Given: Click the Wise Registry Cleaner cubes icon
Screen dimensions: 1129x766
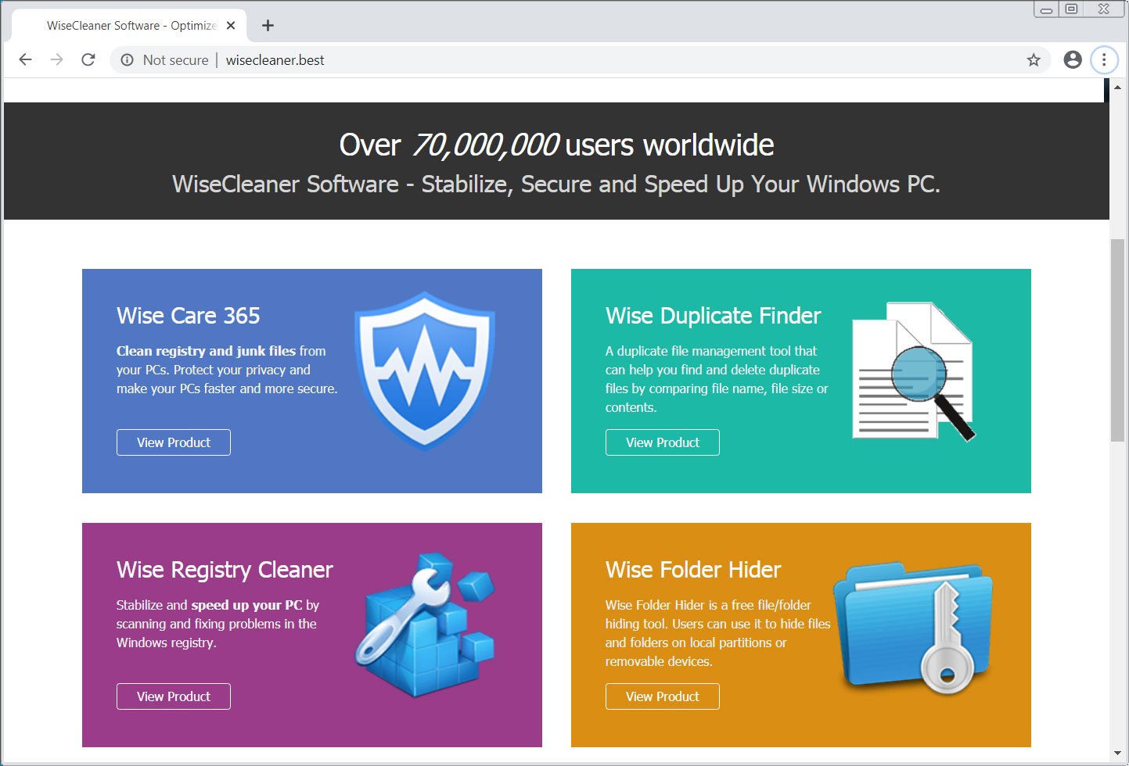Looking at the screenshot, I should [426, 625].
